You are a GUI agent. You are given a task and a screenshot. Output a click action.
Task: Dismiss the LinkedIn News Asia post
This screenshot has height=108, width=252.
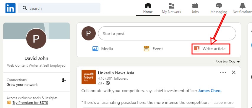[x=234, y=72]
